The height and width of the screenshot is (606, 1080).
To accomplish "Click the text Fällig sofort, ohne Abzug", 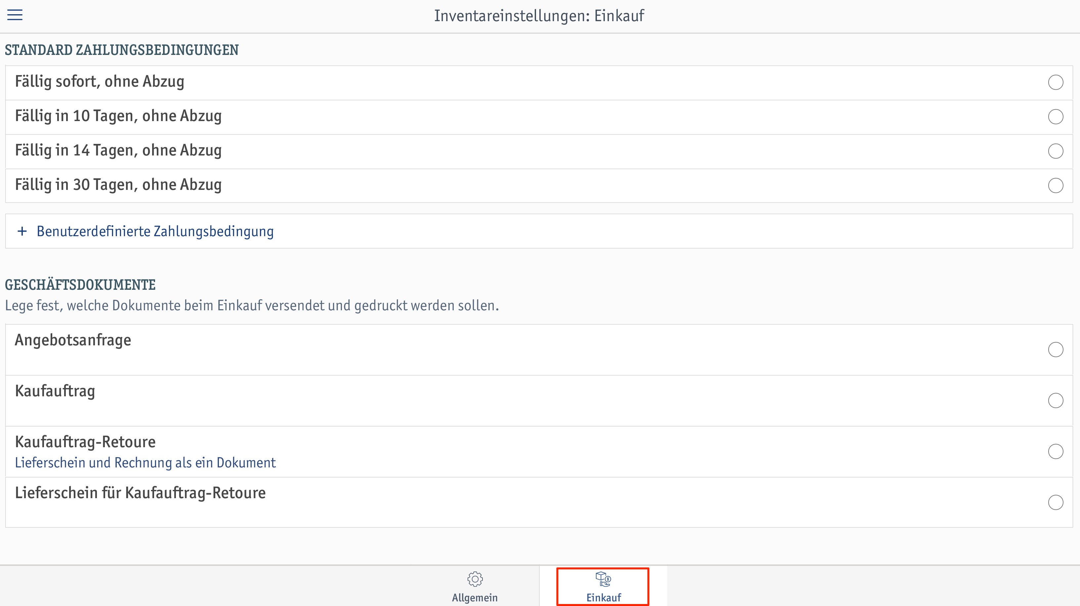I will (x=100, y=82).
